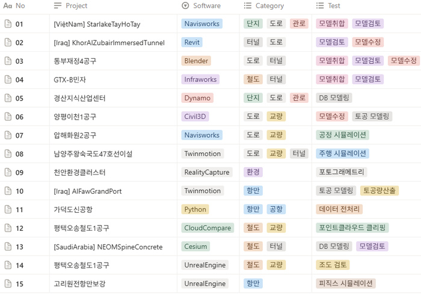Click the green CloudCompare software tag
Screen dimensions: 421x294
[207, 228]
